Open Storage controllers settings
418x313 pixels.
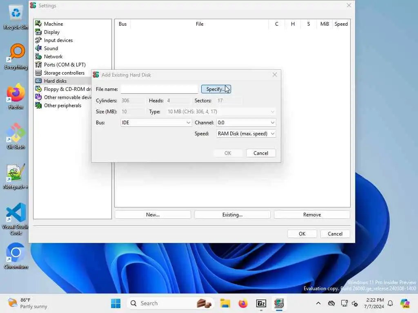pyautogui.click(x=64, y=73)
